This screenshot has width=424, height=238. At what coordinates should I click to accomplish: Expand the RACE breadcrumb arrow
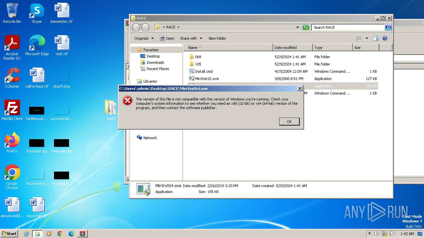(178, 27)
